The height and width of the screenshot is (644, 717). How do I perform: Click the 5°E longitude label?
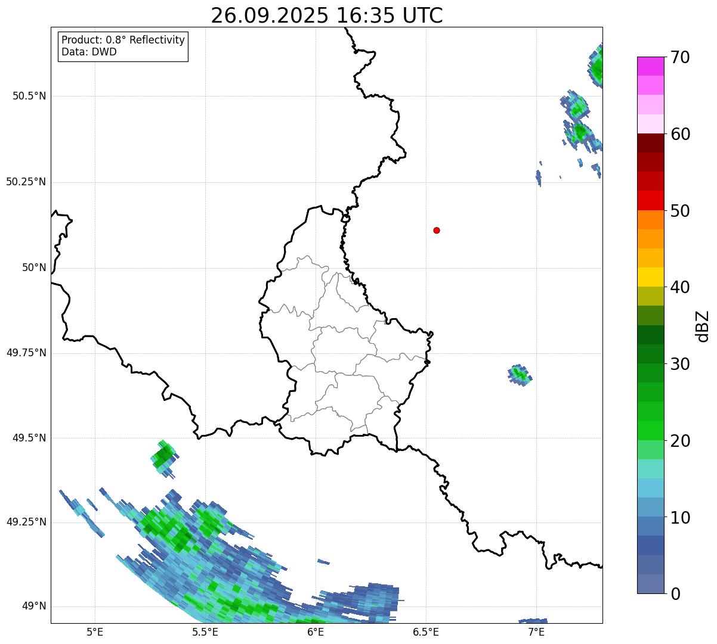[x=95, y=632]
